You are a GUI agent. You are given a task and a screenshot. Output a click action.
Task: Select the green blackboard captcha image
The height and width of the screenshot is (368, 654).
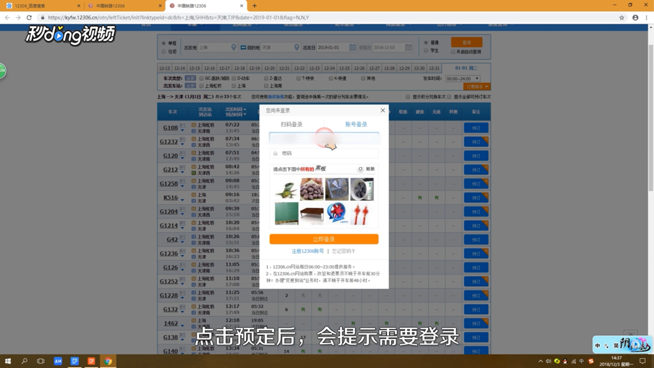(287, 213)
